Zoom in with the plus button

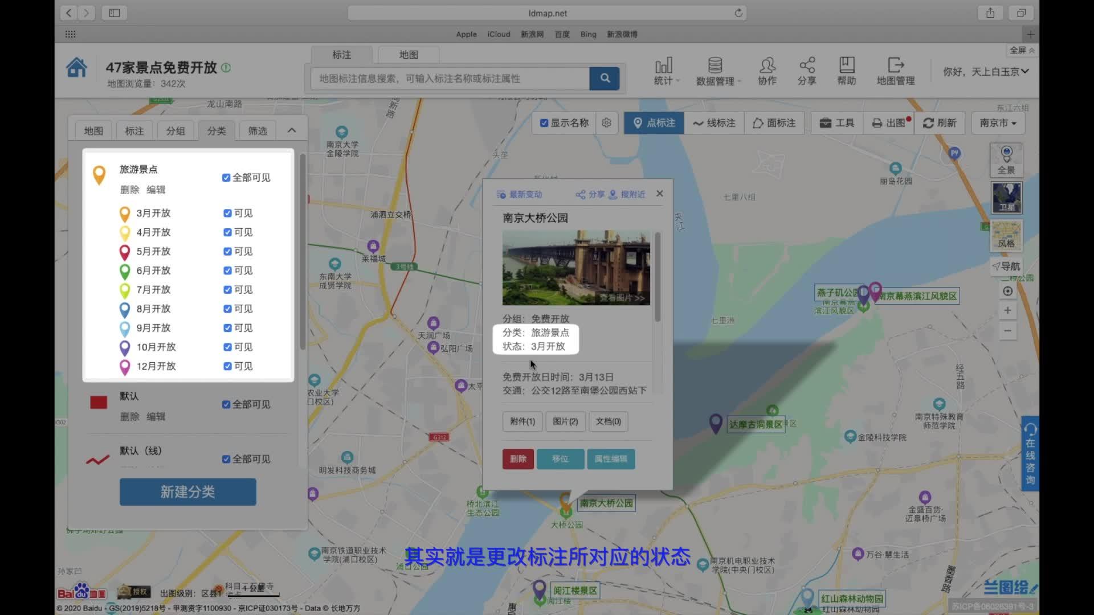click(1007, 310)
